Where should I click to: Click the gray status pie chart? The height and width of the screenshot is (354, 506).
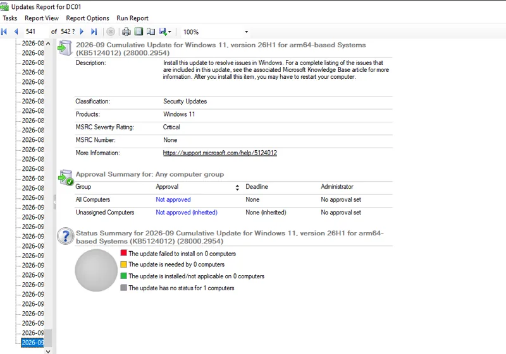[x=96, y=270]
